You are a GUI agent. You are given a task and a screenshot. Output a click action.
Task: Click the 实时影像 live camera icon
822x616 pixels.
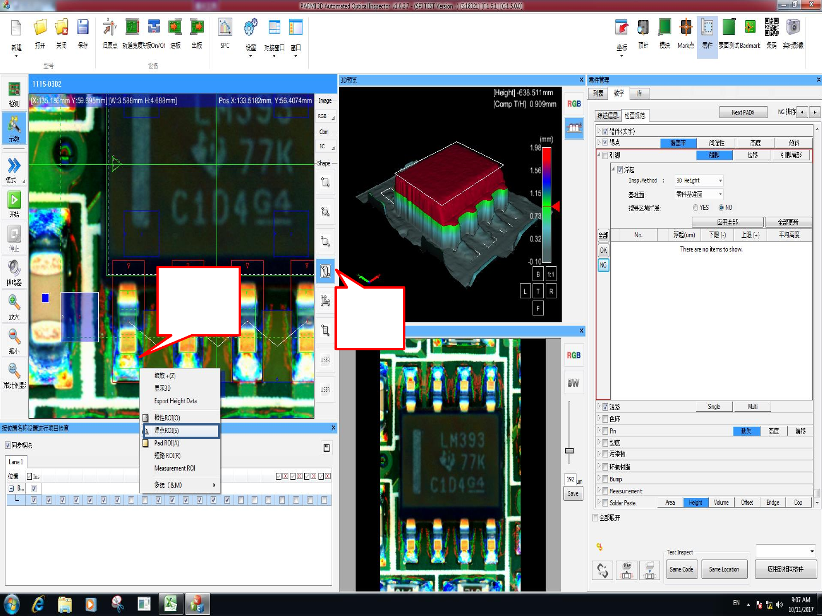coord(793,28)
